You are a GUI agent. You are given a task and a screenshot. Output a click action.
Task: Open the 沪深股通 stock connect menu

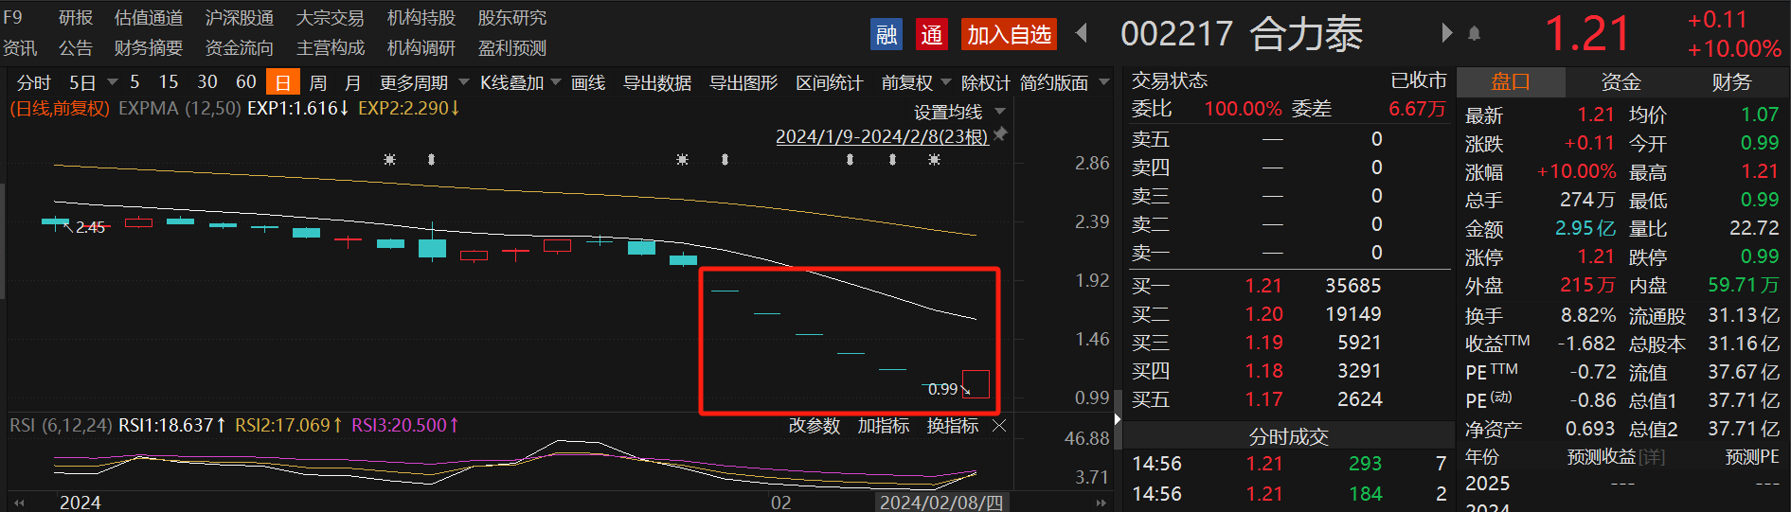pyautogui.click(x=240, y=18)
